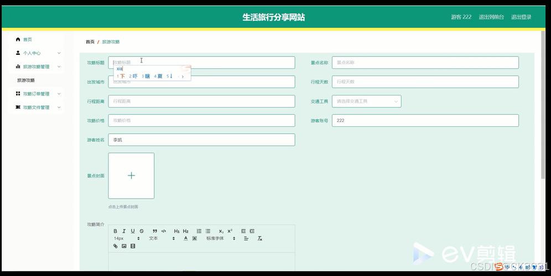Open the text background color picker
Image resolution: width=551 pixels, height=276 pixels.
click(194, 238)
